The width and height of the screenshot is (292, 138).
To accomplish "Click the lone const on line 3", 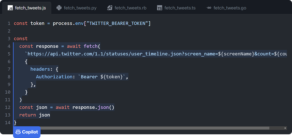I will [21, 39].
